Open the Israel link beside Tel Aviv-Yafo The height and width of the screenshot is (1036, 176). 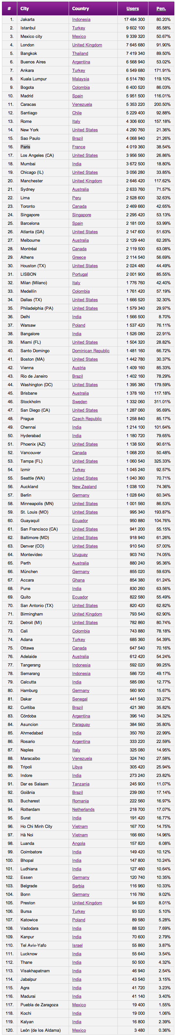click(77, 945)
